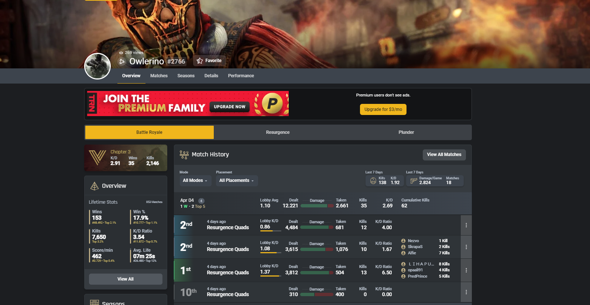Open the Overview tab
This screenshot has height=305, width=590.
point(131,76)
